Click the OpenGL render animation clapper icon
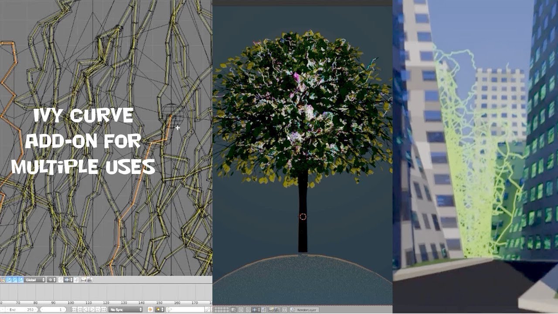 click(90, 280)
